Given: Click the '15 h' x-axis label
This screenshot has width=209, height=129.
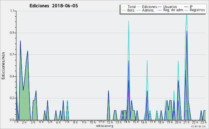Looking at the screenshot, I should pyautogui.click(x=136, y=122).
